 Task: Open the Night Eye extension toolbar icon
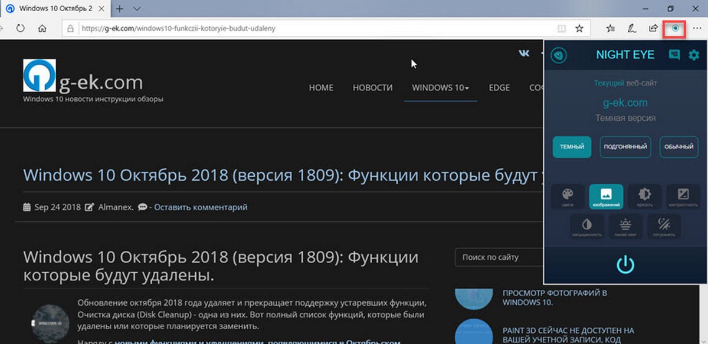click(676, 28)
